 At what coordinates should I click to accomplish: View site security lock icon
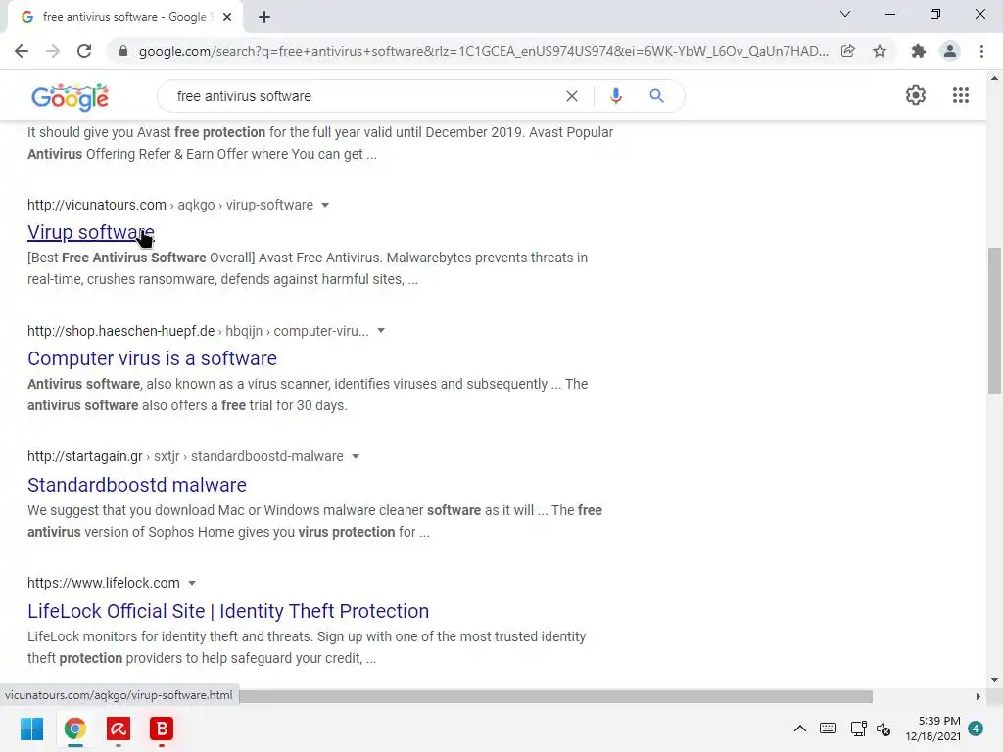(x=123, y=51)
